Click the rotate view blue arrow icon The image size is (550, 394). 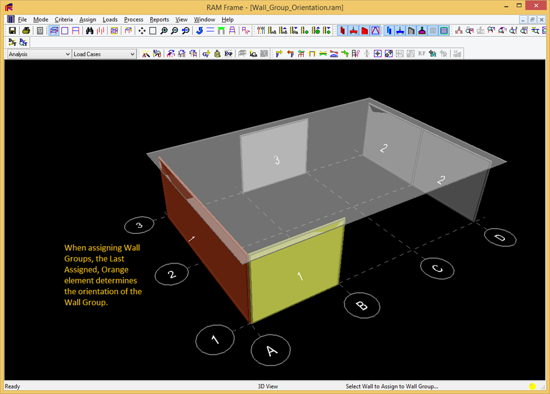click(199, 31)
